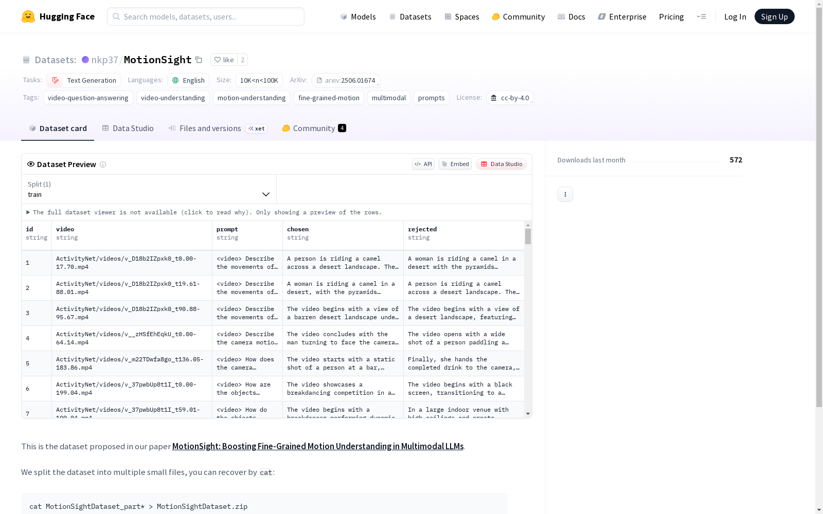Click the Embed button
Viewport: 823px width, 514px height.
coord(455,164)
